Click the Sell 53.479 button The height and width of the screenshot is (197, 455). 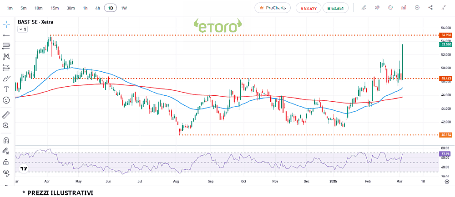coord(308,8)
